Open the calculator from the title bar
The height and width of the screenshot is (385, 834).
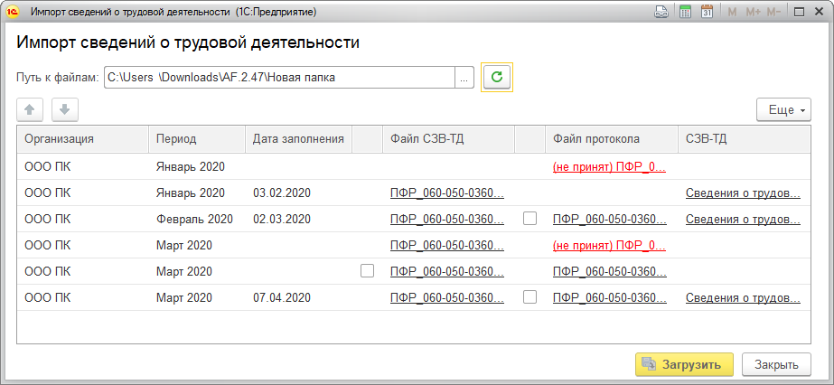[x=685, y=12]
